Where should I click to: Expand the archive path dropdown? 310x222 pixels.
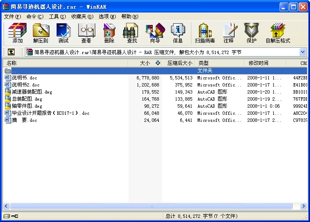303,52
